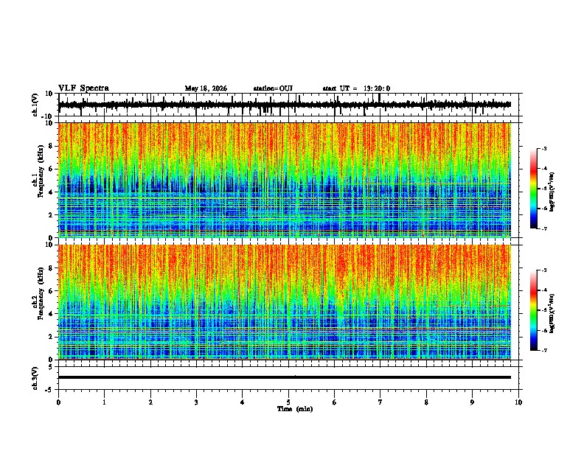
Task: Click the upper colorbar beside ch.1 spectrogram
Action: click(534, 189)
